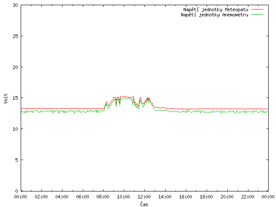This screenshot has height=207, width=276.
Task: Click the 'Čas' x-axis label
Action: [144, 204]
